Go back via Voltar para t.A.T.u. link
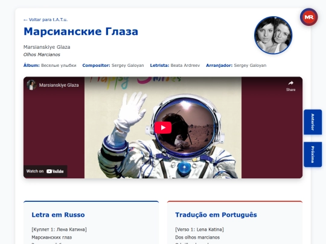Screen dimensions: 326x244 pos(45,20)
